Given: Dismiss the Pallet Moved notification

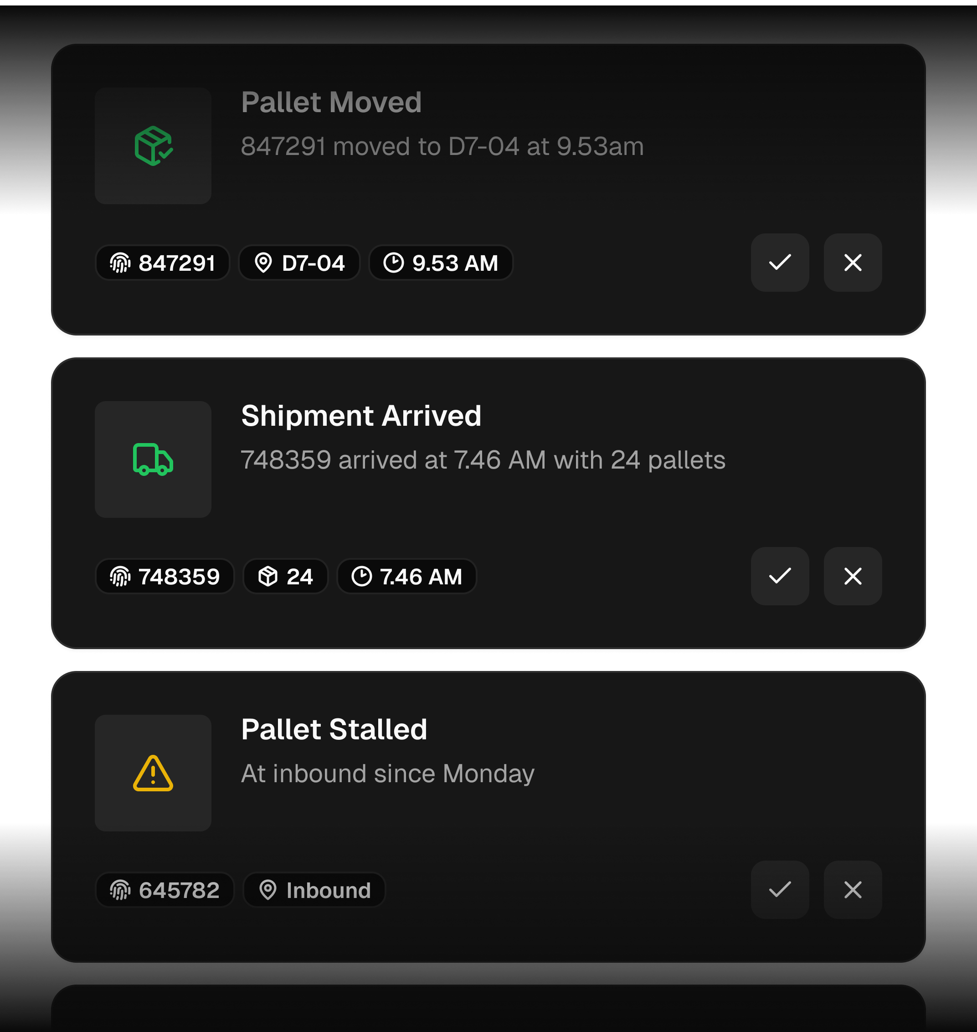Looking at the screenshot, I should tap(853, 263).
